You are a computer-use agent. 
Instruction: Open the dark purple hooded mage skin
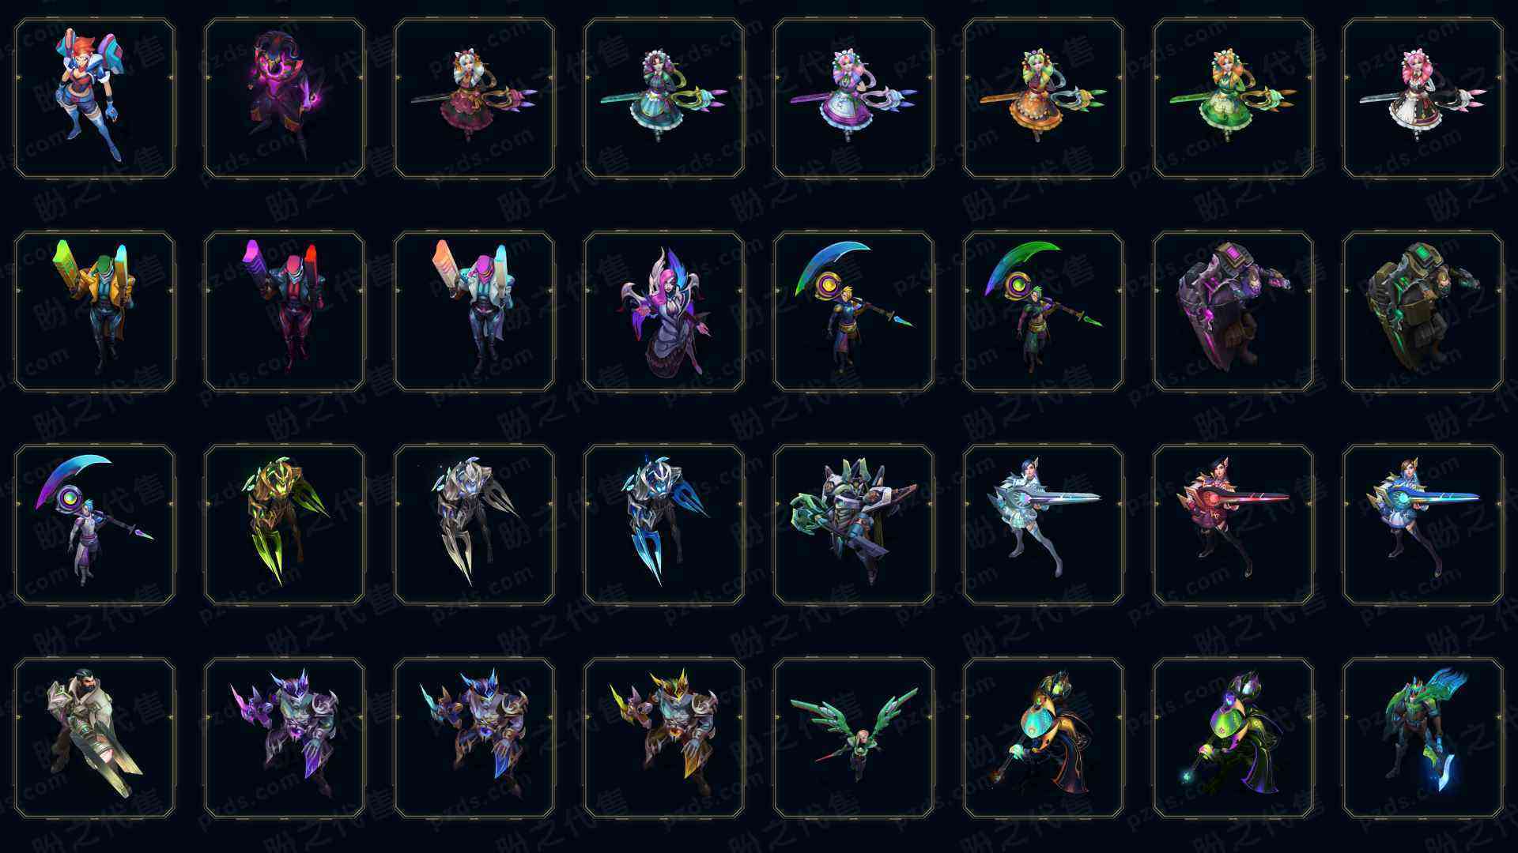[x=285, y=98]
